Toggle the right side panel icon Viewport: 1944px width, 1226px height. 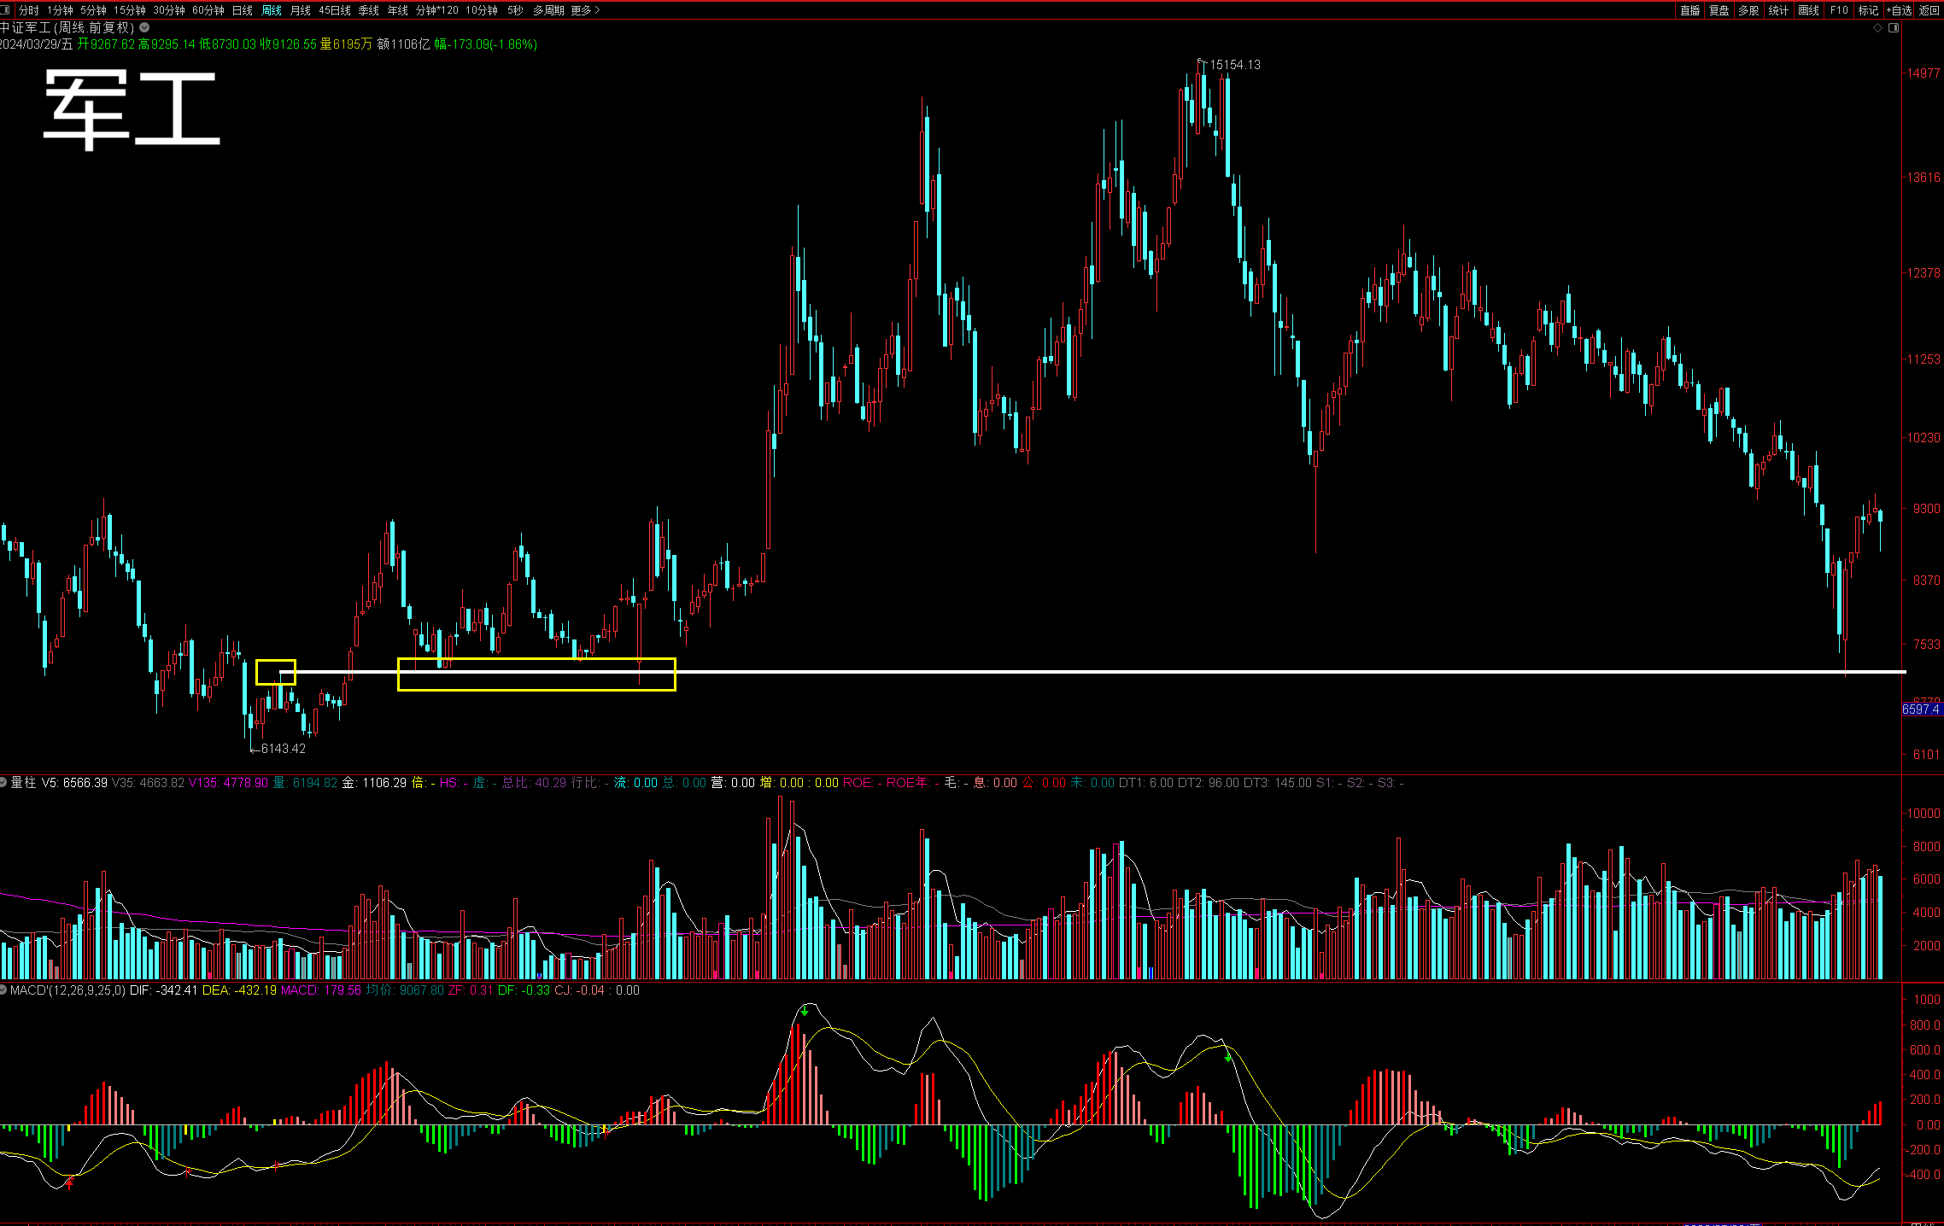(x=1894, y=27)
